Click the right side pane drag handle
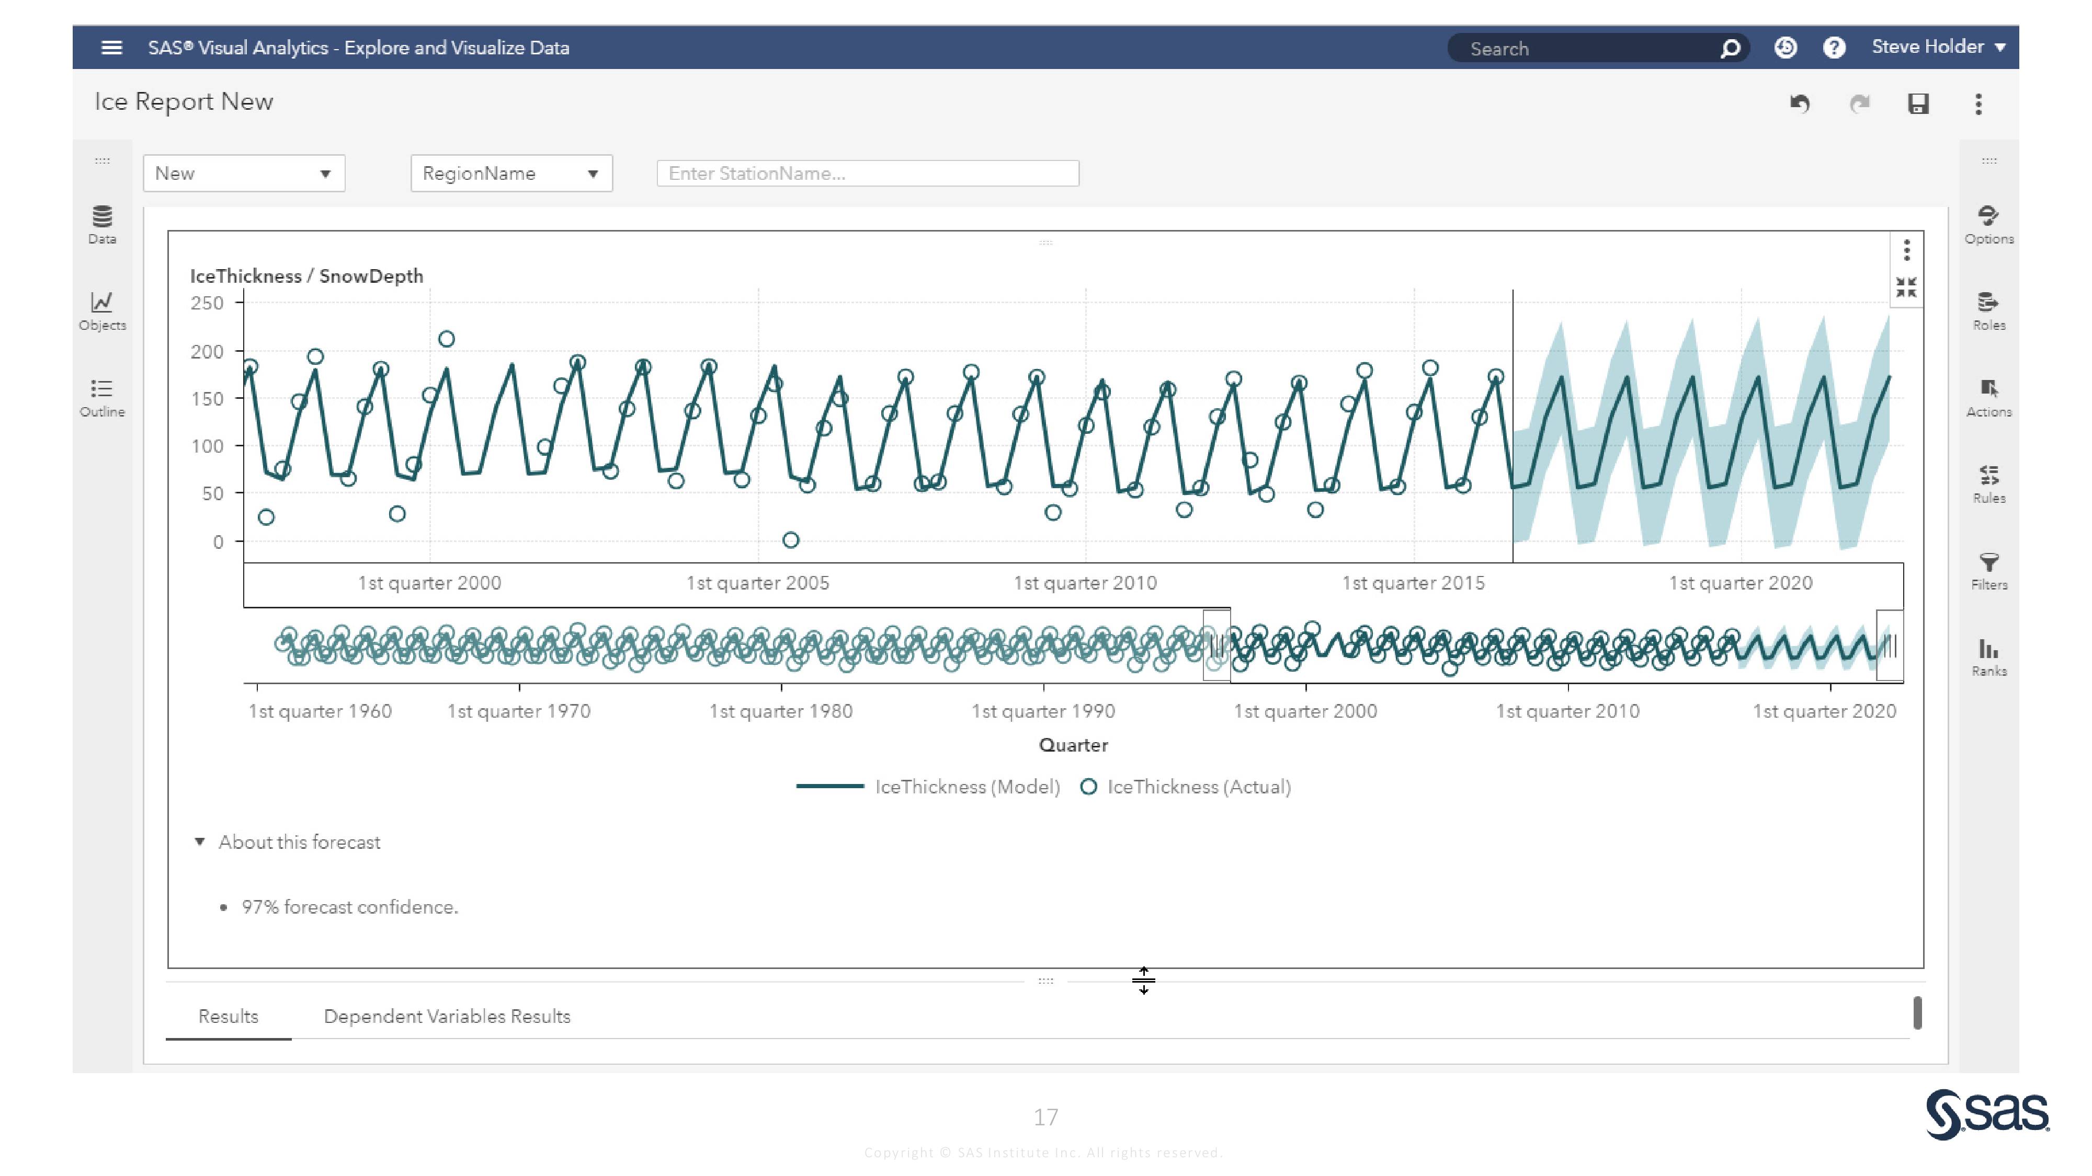This screenshot has width=2092, height=1176. tap(1989, 160)
